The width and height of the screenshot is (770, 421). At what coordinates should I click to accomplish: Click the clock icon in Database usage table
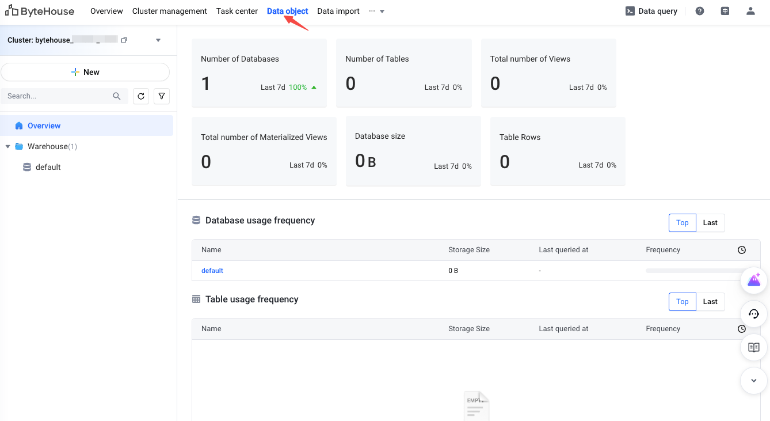(742, 250)
